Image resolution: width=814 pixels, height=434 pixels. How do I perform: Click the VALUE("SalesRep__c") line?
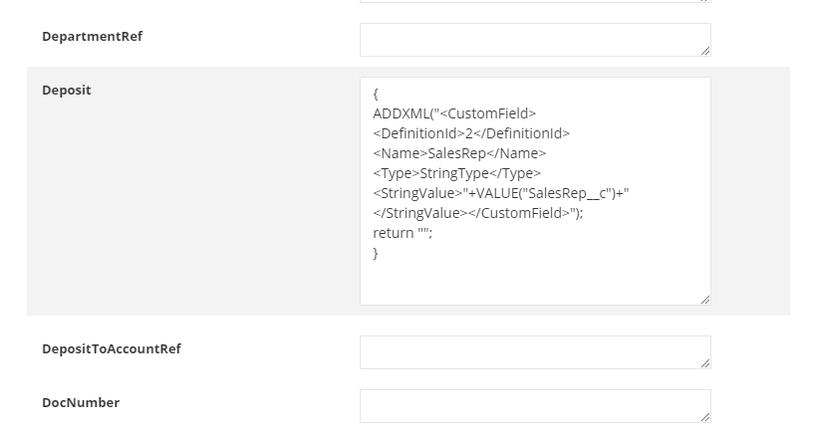click(500, 193)
